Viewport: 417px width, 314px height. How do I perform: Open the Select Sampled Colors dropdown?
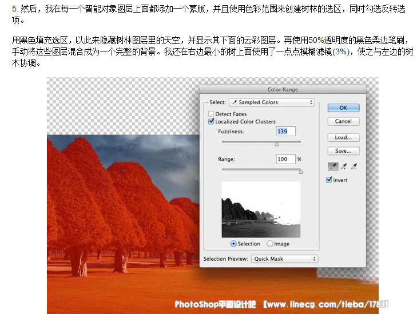(272, 102)
